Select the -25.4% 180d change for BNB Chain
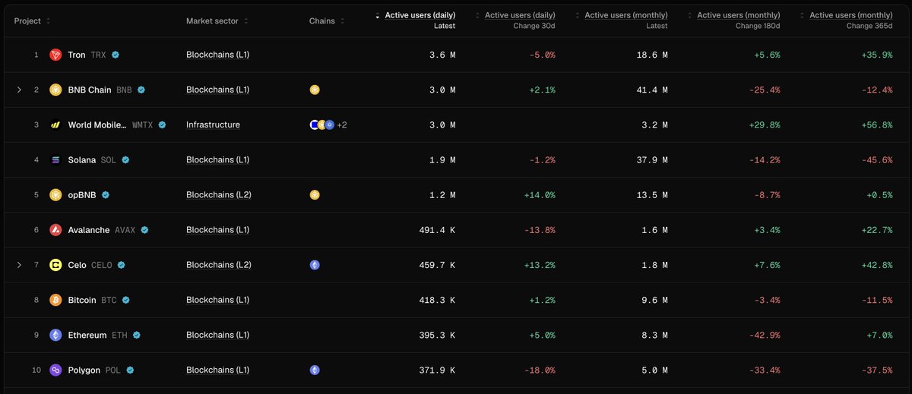This screenshot has width=912, height=394. tap(764, 90)
